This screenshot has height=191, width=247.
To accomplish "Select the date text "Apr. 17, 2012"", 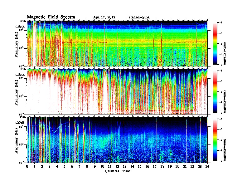I will click(104, 17).
